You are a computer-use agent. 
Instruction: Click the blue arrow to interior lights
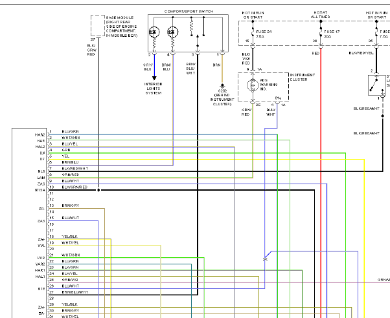154,78
